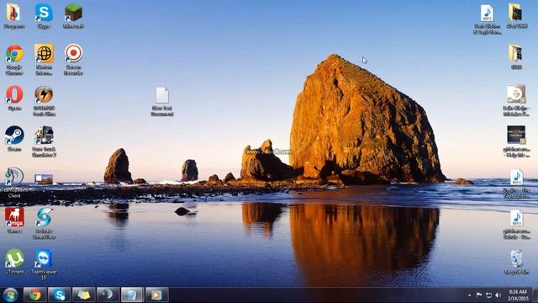Select the video file with dark thumbnail
The height and width of the screenshot is (303, 538).
pyautogui.click(x=516, y=141)
